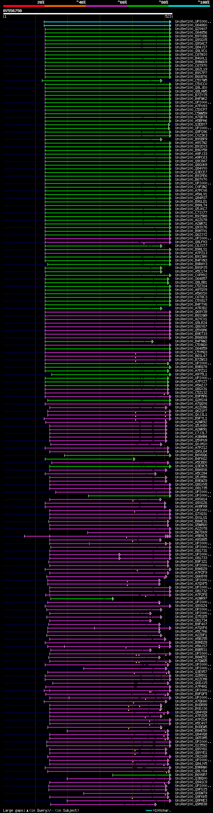Screen dimensions: 213x813
Task: Open hit UniRef100_O82168
Action: click(191, 756)
